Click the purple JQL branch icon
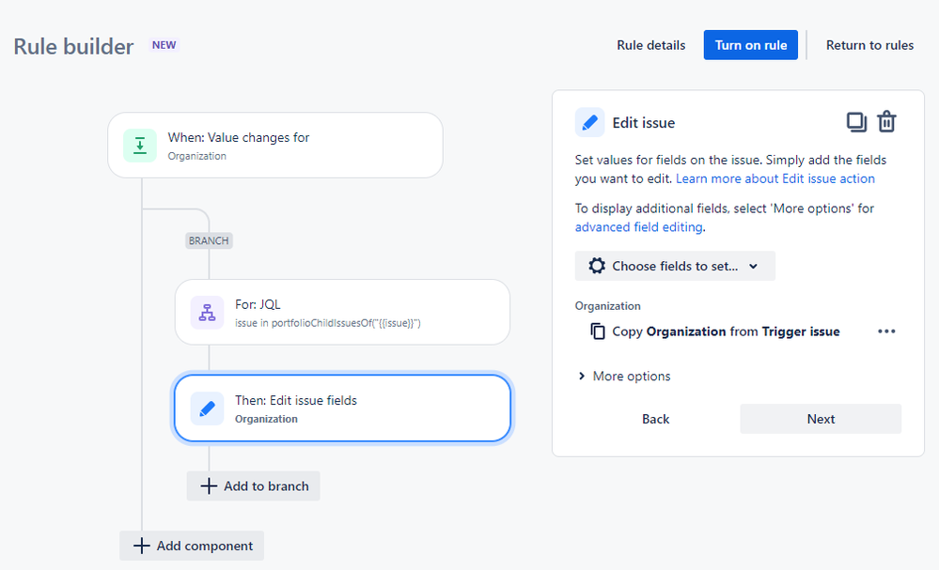 point(207,312)
